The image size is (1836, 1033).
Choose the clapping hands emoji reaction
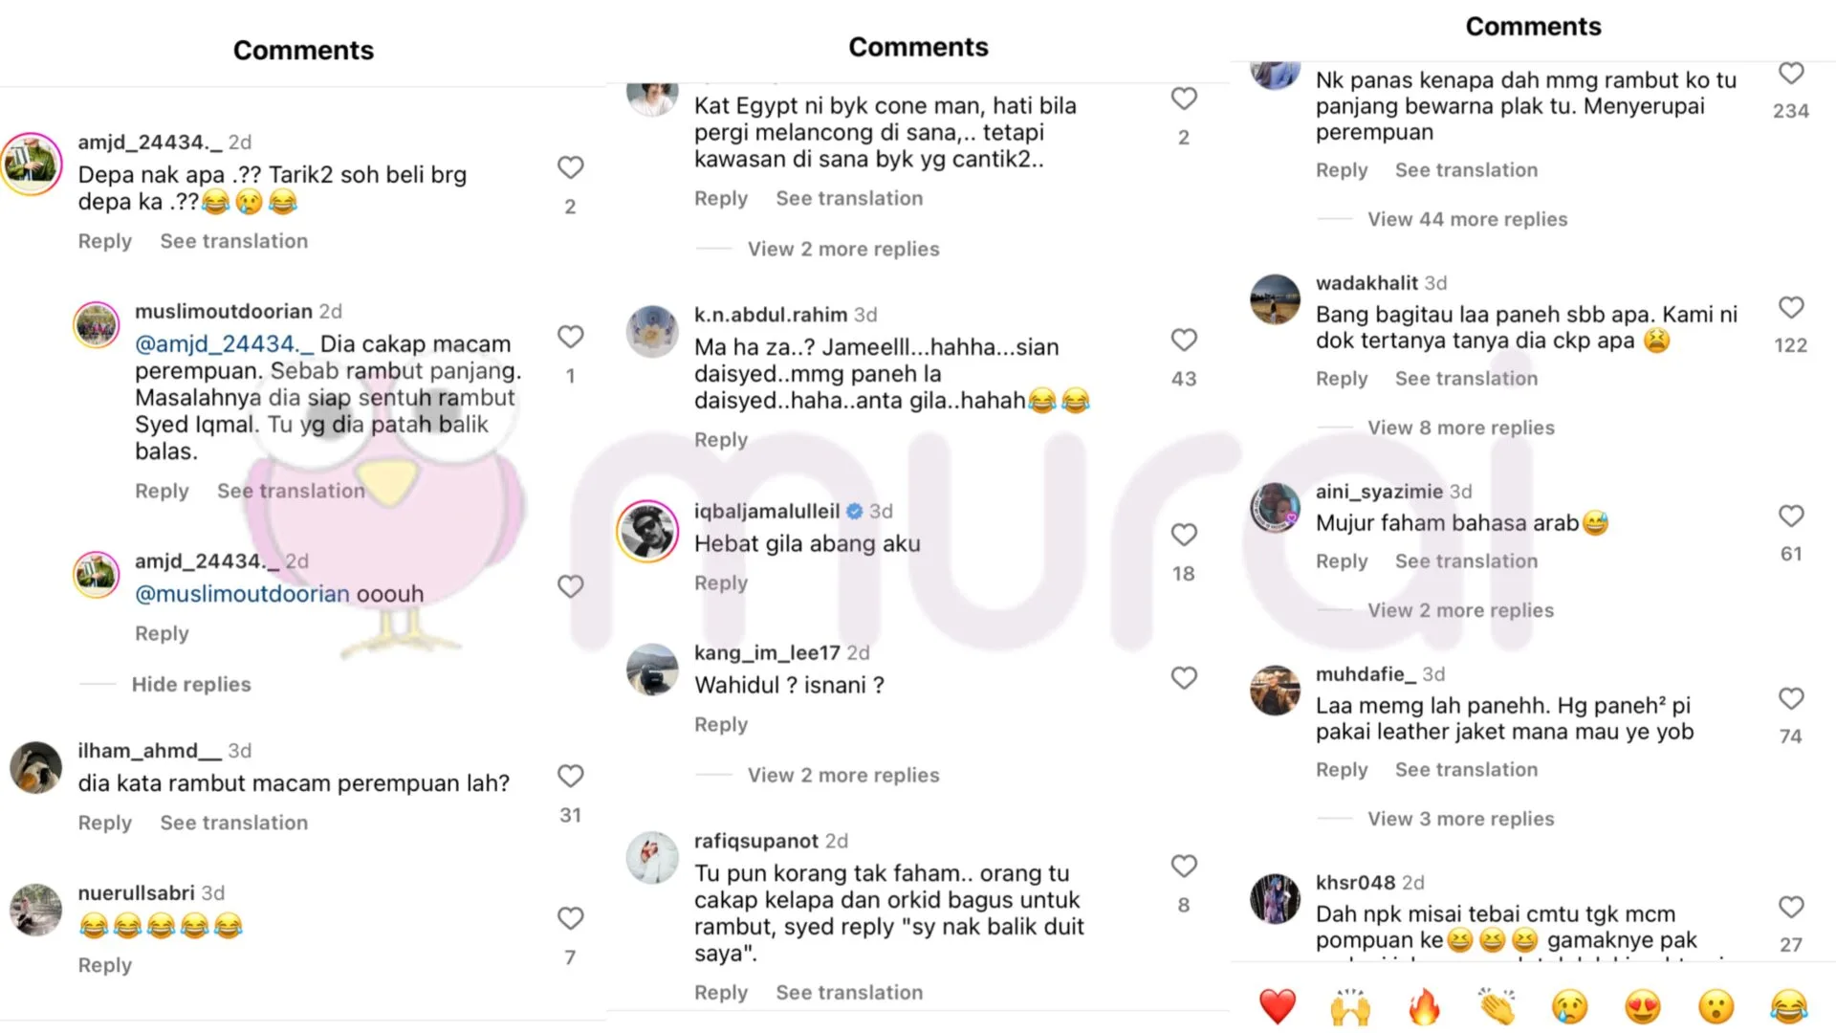1497,1006
